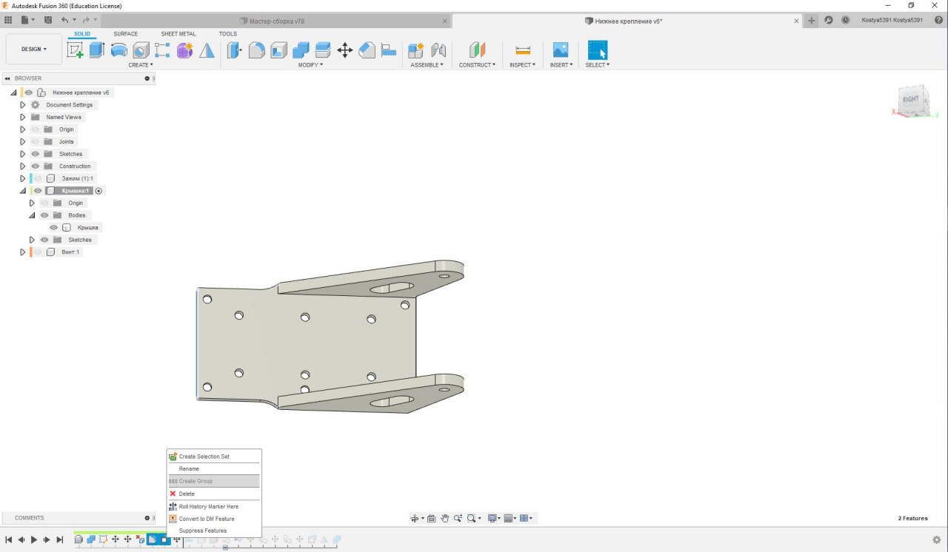This screenshot has width=948, height=552.
Task: Open the CREATE dropdown menu
Action: coord(141,65)
